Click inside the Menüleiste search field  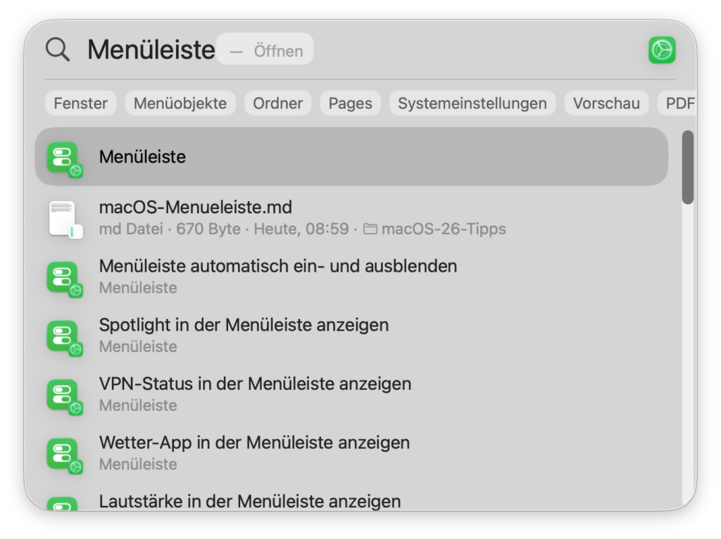[x=151, y=49]
